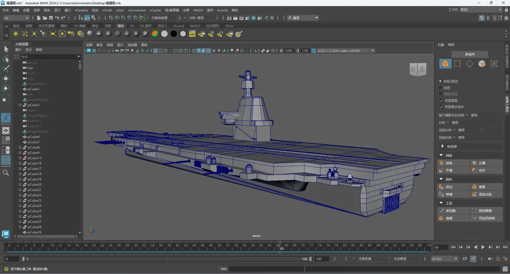Click the 多组件 button

pyautogui.click(x=470, y=54)
